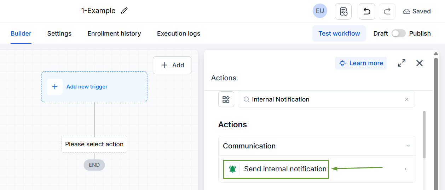Switch to the Settings tab

coord(59,33)
